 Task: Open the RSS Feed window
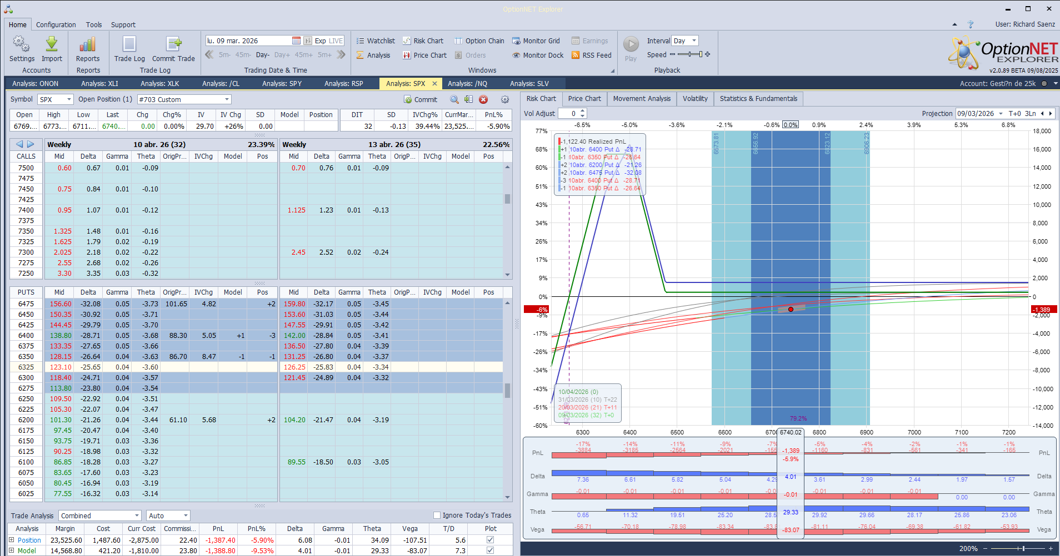[x=592, y=55]
